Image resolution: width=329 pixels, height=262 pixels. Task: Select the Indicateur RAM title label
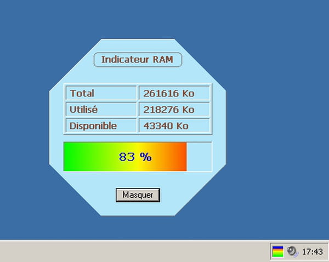coord(138,60)
